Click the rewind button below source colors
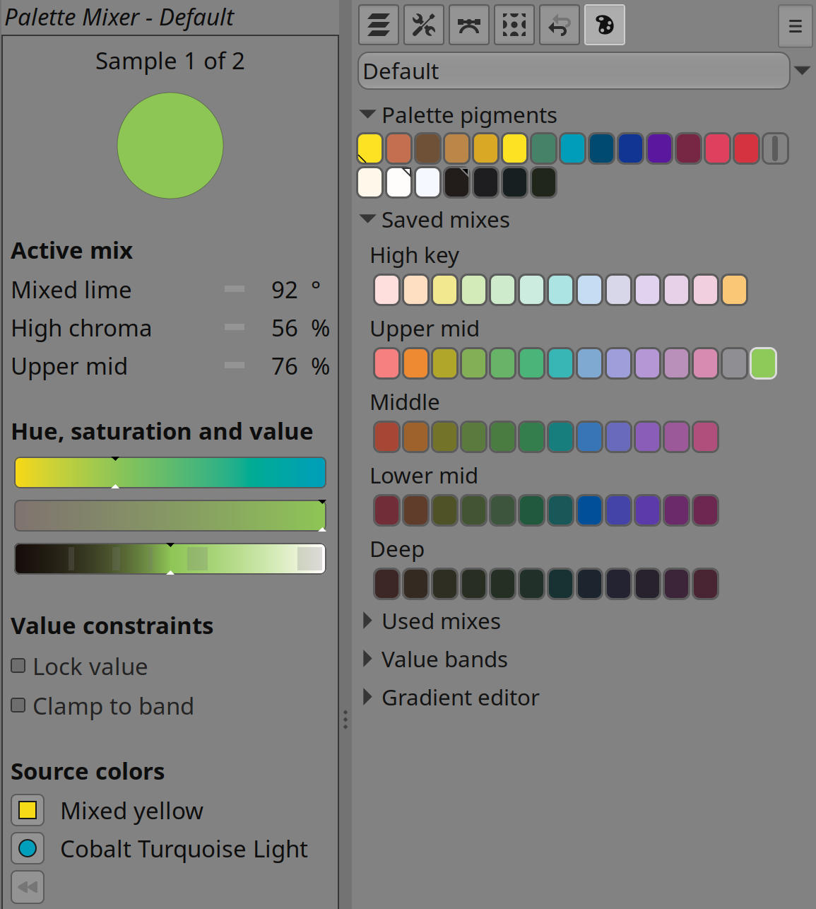Viewport: 816px width, 909px height. pyautogui.click(x=28, y=886)
